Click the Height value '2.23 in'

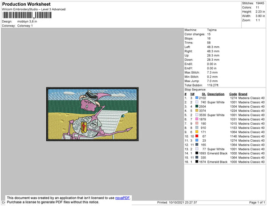tap(260, 12)
